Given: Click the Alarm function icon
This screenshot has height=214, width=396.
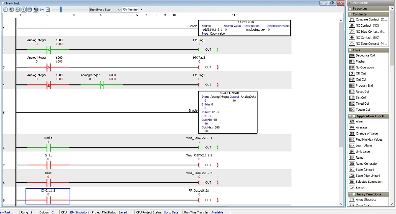Looking at the screenshot, I should point(352,121).
